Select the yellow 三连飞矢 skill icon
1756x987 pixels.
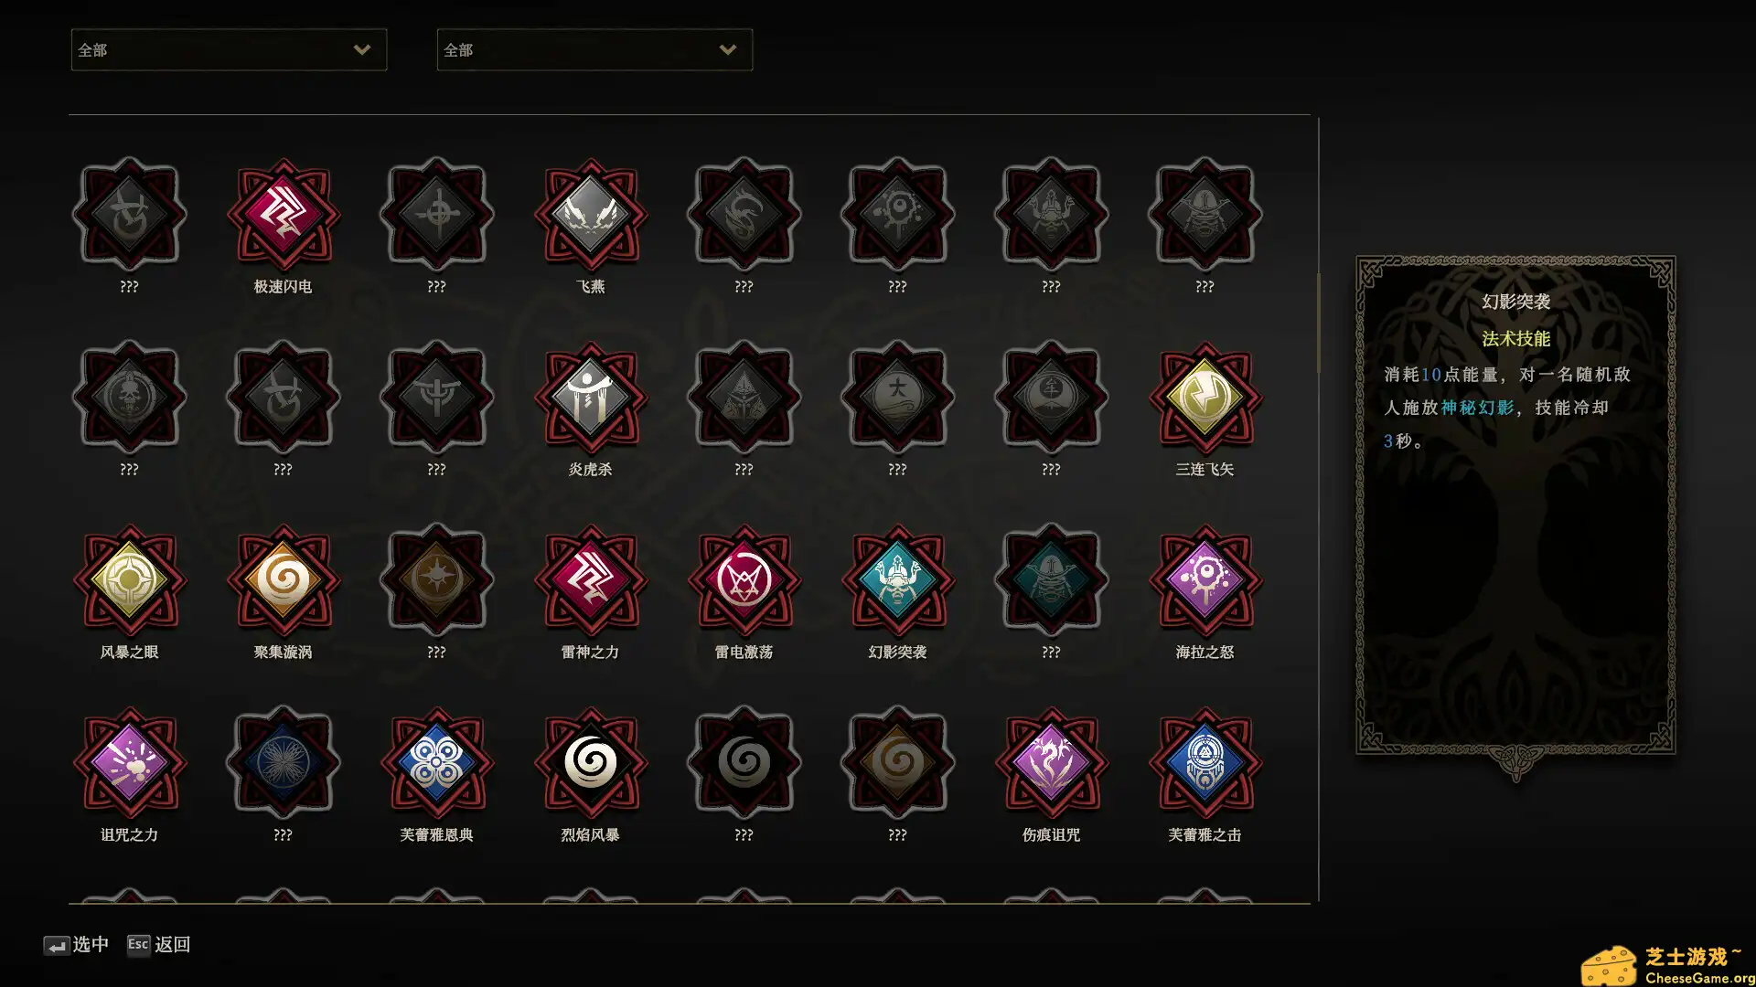(x=1205, y=397)
